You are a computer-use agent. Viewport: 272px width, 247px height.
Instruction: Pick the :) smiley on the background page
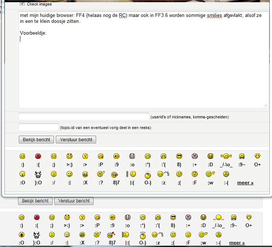21,217
